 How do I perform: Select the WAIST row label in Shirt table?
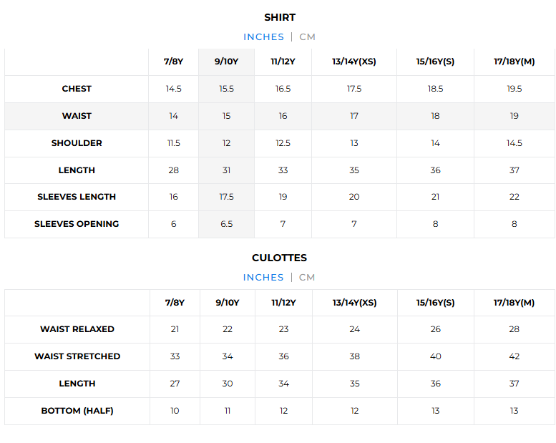[x=77, y=116]
